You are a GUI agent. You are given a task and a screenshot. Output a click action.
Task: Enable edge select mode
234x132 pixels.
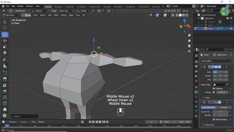point(26,15)
